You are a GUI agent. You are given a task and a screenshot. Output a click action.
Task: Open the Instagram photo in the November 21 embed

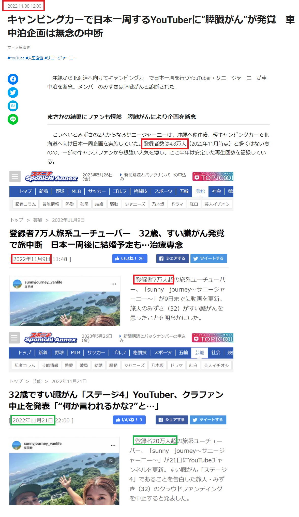(x=64, y=479)
